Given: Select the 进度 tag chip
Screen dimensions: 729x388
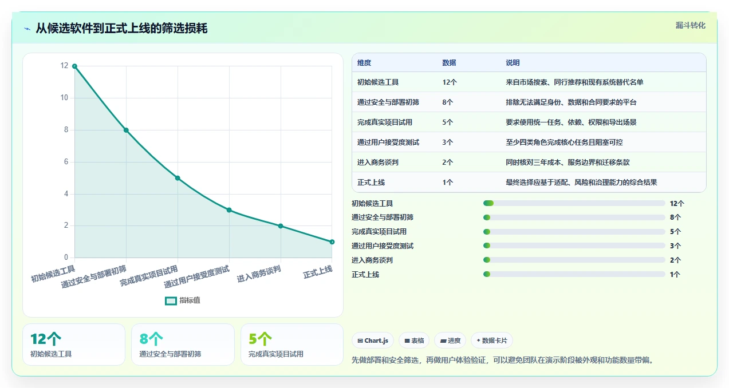Looking at the screenshot, I should tap(450, 341).
